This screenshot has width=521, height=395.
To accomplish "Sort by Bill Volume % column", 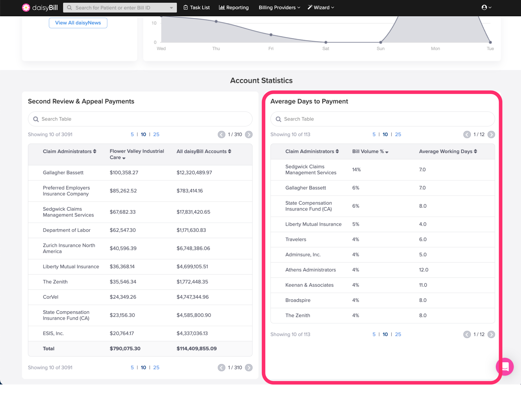I will click(370, 152).
